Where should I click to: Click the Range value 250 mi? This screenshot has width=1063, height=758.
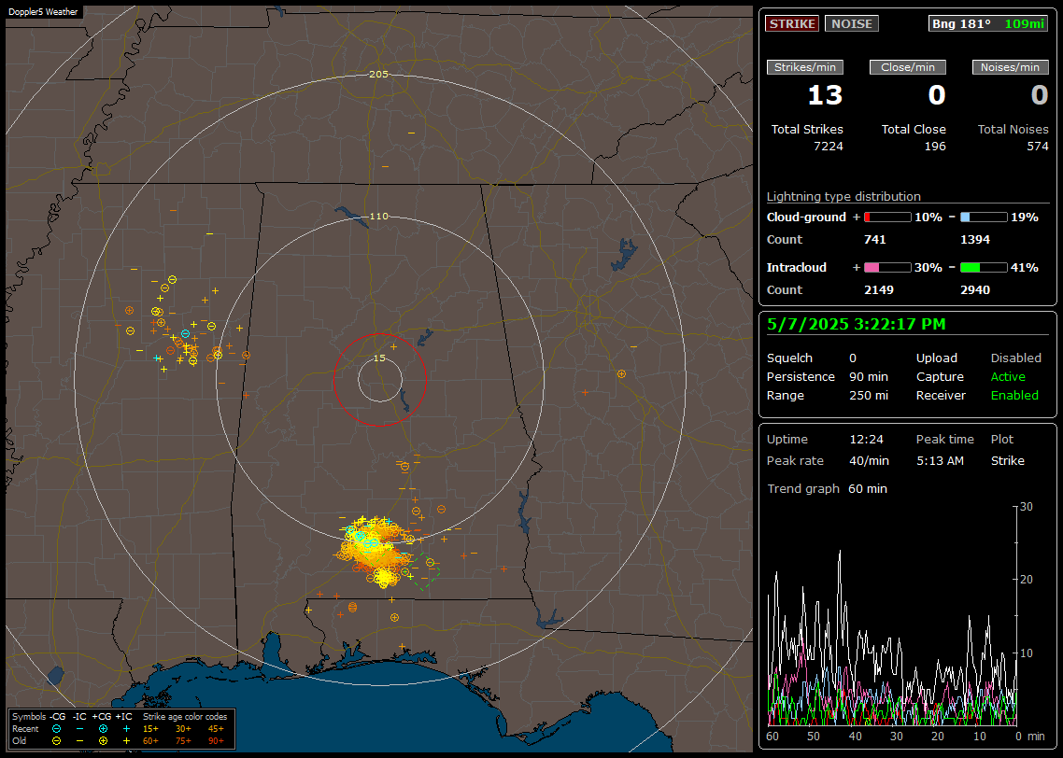(x=869, y=396)
